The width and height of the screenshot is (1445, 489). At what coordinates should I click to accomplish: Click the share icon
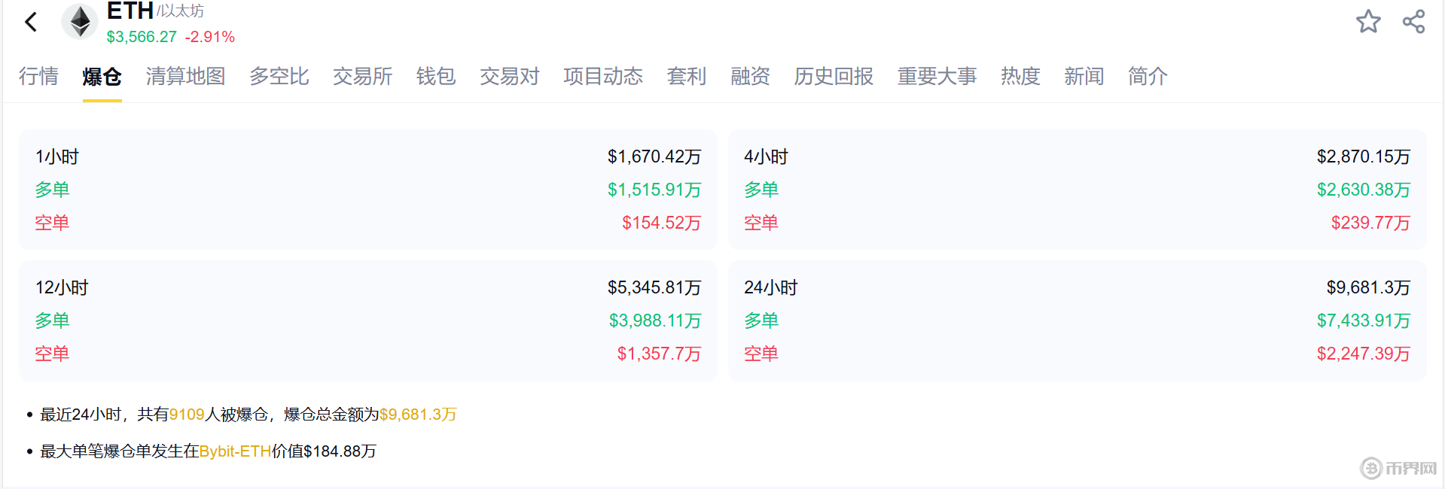pyautogui.click(x=1413, y=21)
